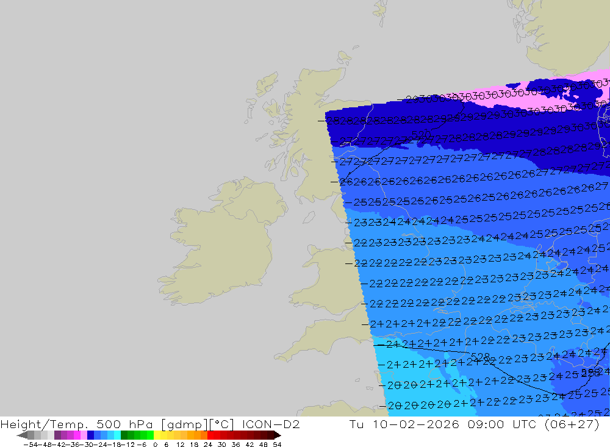
Task: Click the '[°C]' unit label
Action: pyautogui.click(x=222, y=424)
